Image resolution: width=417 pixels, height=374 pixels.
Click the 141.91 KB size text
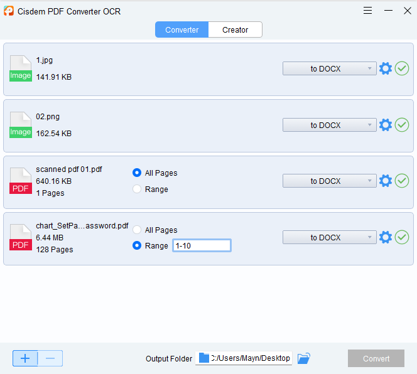click(x=54, y=77)
